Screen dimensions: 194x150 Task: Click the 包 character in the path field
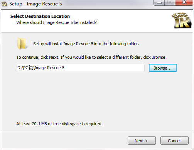point(31,68)
